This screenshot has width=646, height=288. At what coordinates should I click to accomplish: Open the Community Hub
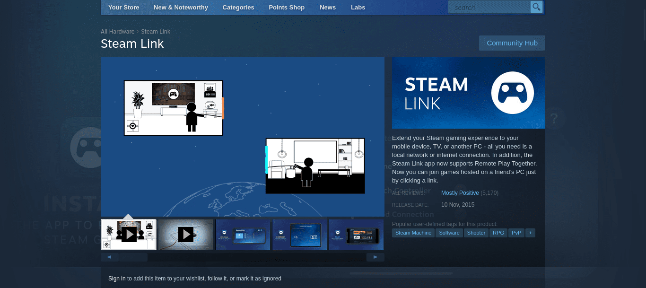pos(512,43)
